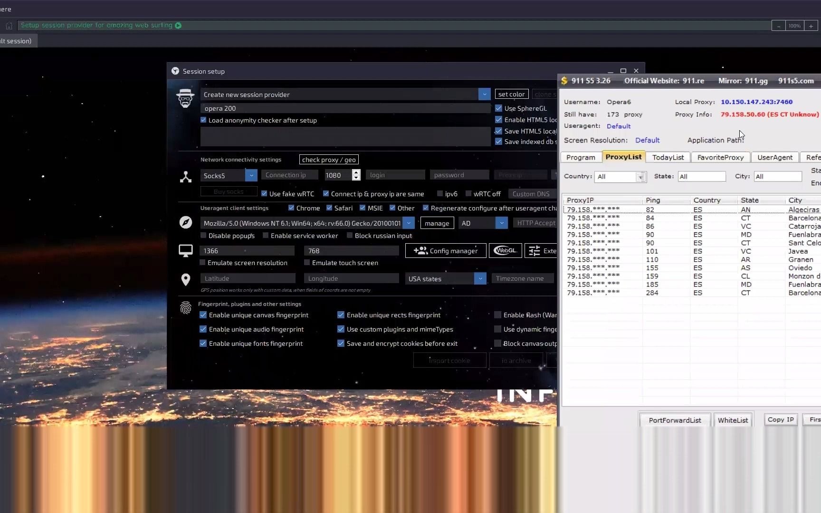
Task: Click the Session setup window logo icon
Action: (x=175, y=71)
